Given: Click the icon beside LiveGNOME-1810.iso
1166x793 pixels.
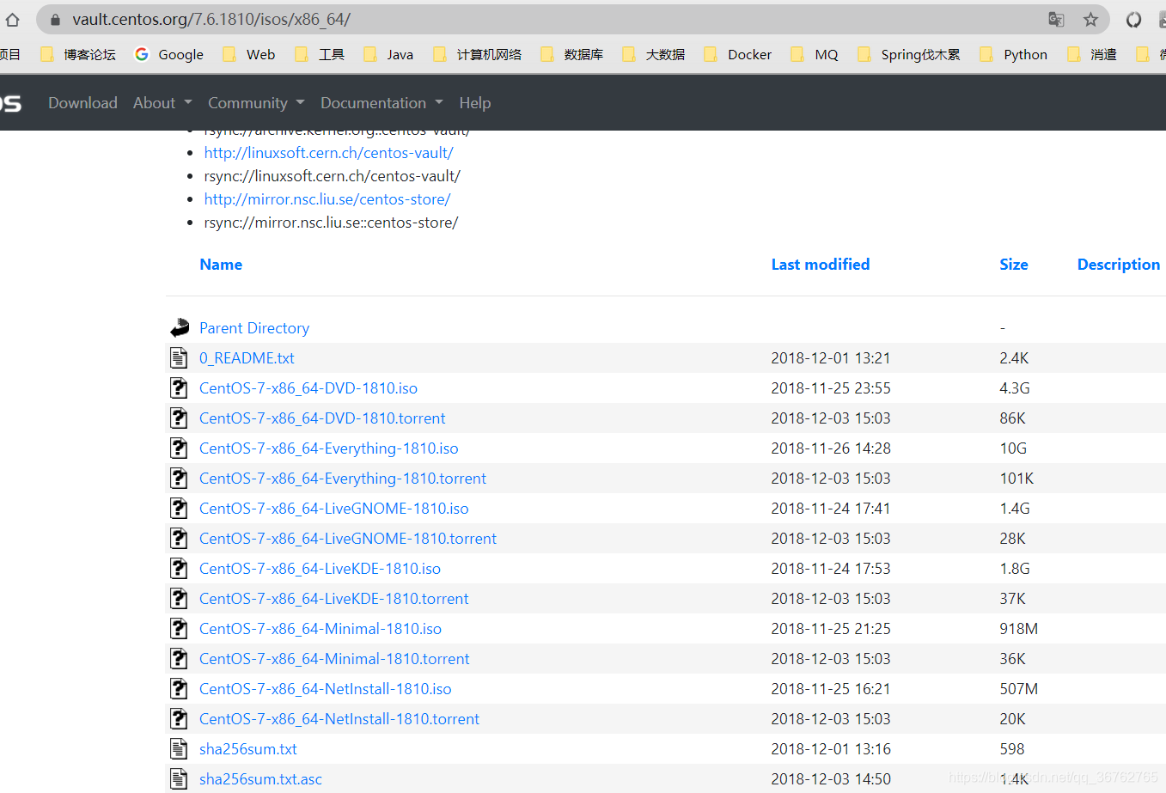Looking at the screenshot, I should click(179, 508).
